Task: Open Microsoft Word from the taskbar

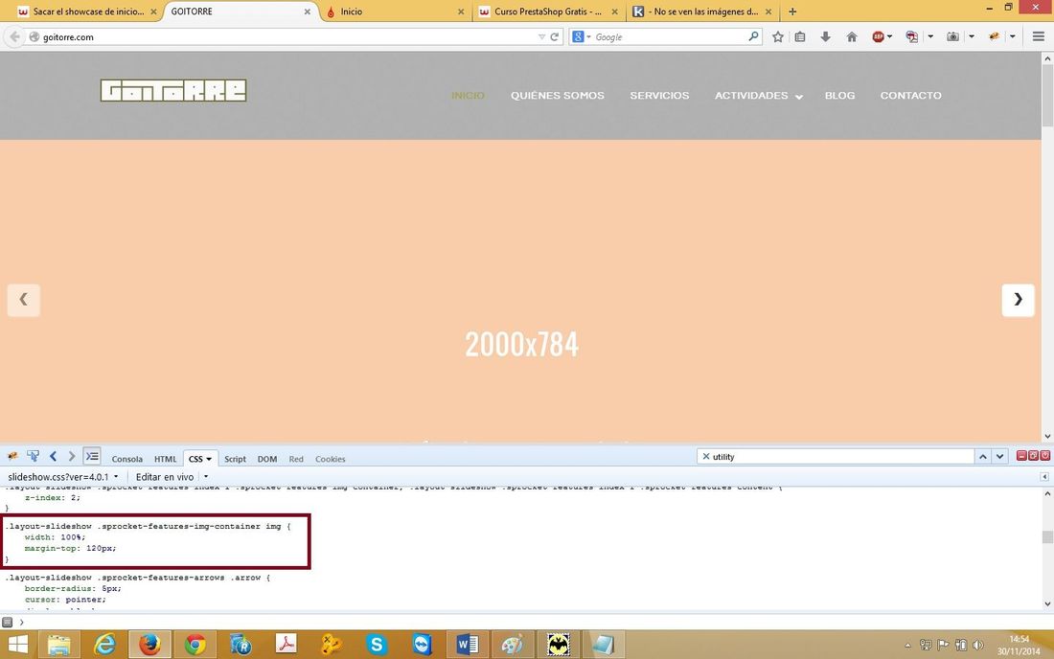Action: tap(468, 645)
